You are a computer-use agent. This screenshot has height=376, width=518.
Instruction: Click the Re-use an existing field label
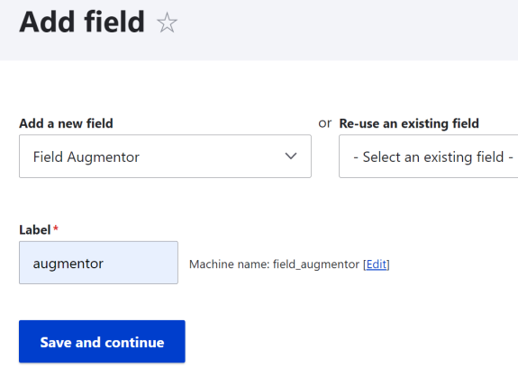(x=409, y=123)
